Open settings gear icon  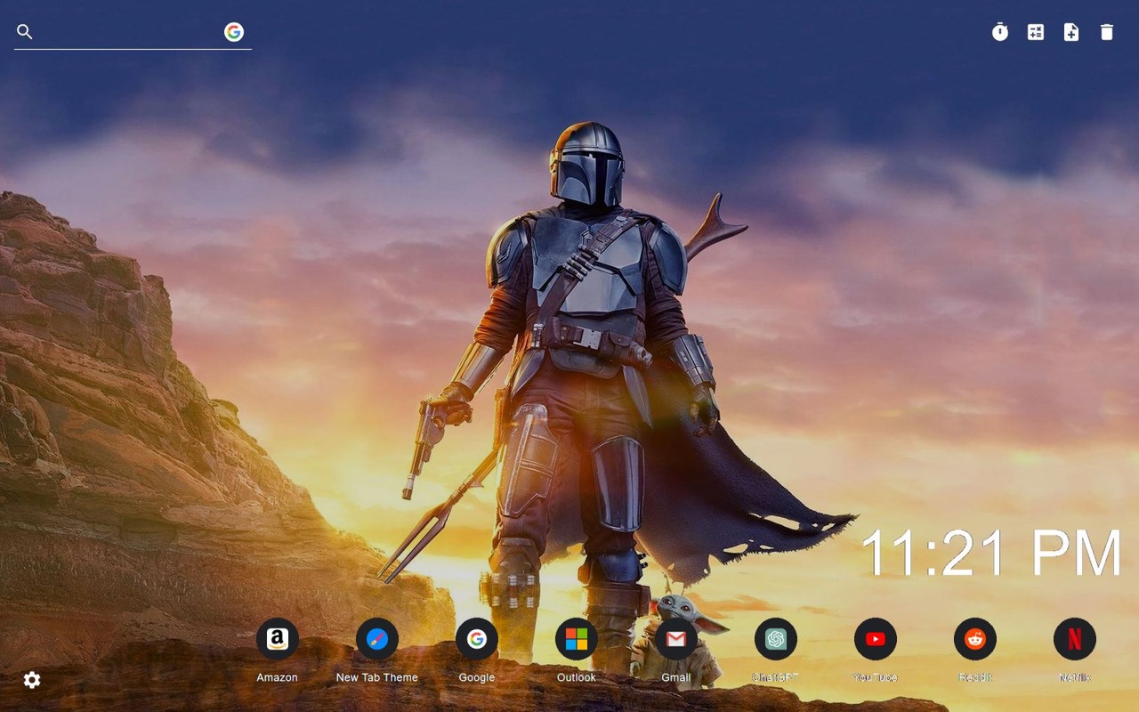click(x=32, y=680)
